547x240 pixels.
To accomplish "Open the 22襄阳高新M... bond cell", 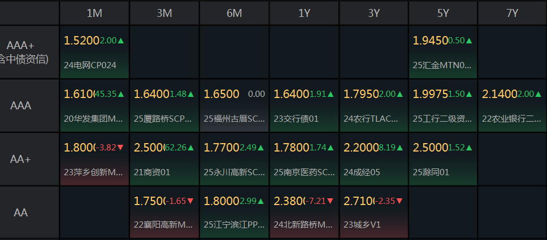I will [x=164, y=212].
